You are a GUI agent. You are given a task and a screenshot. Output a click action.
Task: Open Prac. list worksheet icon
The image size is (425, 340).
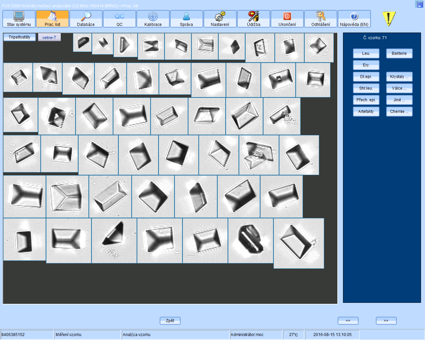coord(52,19)
